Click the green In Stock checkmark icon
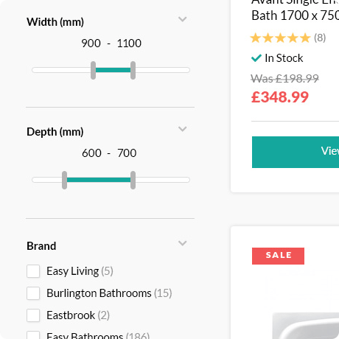Viewport: 339px width, 339px height. tap(256, 58)
